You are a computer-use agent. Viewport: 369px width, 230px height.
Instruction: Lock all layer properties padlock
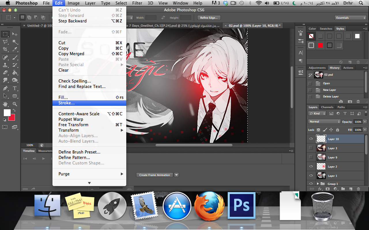click(337, 130)
